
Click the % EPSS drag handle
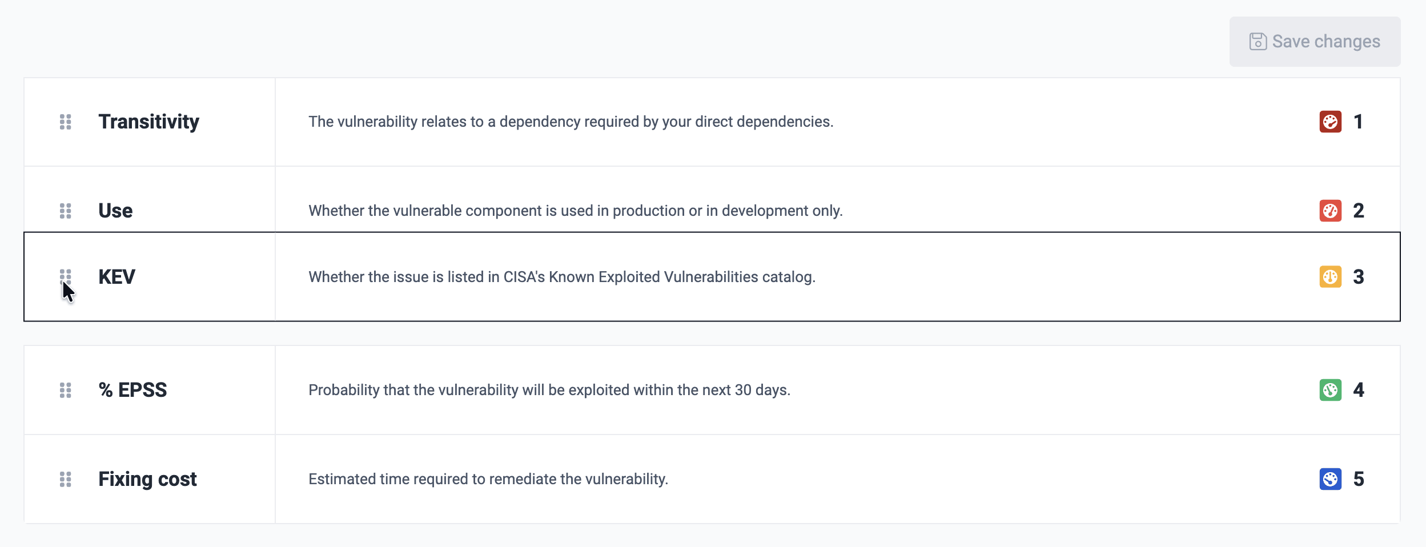pyautogui.click(x=66, y=390)
